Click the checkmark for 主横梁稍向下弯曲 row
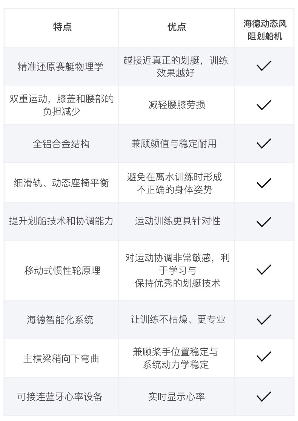The width and height of the screenshot is (298, 421). (264, 356)
